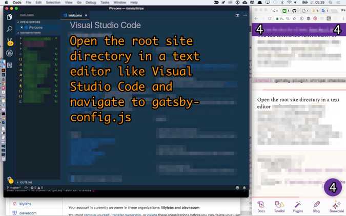Select Welcome in Open Editors list
The image size is (346, 216).
[35, 27]
